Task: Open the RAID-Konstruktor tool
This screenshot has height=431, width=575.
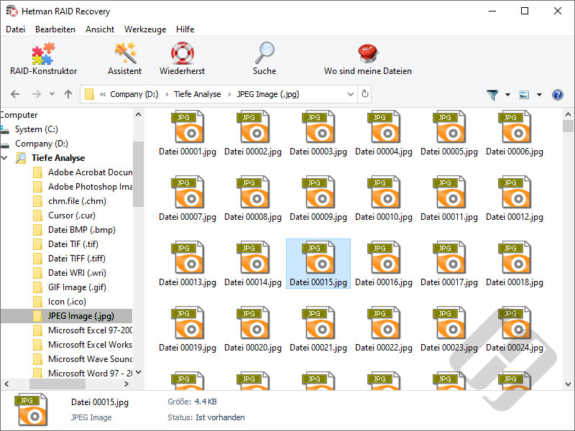Action: (43, 59)
